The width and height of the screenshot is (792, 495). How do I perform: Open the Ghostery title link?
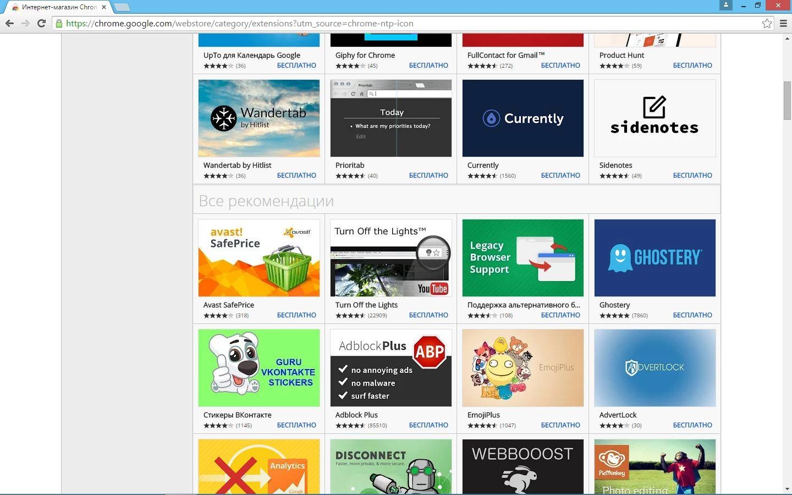(614, 305)
